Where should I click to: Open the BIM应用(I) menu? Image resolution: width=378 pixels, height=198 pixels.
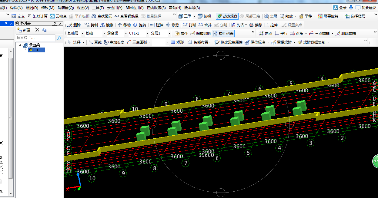tap(135, 8)
